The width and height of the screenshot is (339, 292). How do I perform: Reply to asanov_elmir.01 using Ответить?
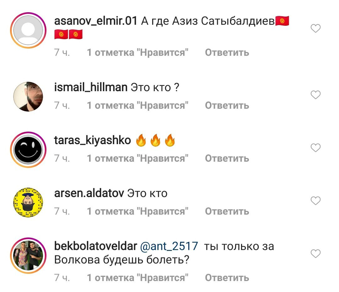point(227,52)
